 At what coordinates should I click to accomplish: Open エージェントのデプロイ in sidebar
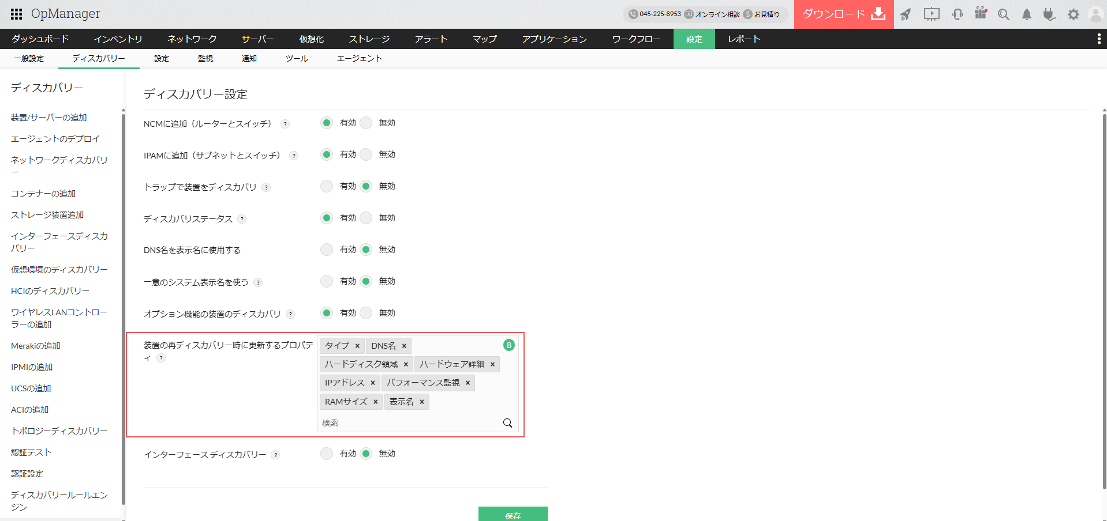pos(55,139)
